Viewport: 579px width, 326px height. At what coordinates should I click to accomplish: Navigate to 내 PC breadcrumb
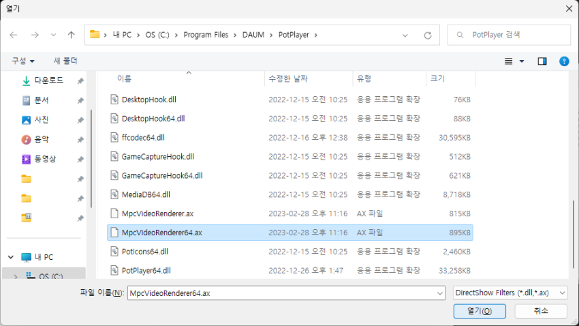click(122, 35)
